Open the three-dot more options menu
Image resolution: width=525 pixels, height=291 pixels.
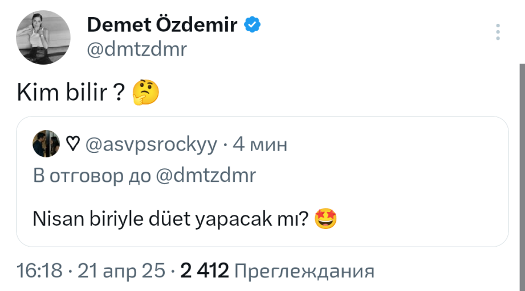point(499,32)
